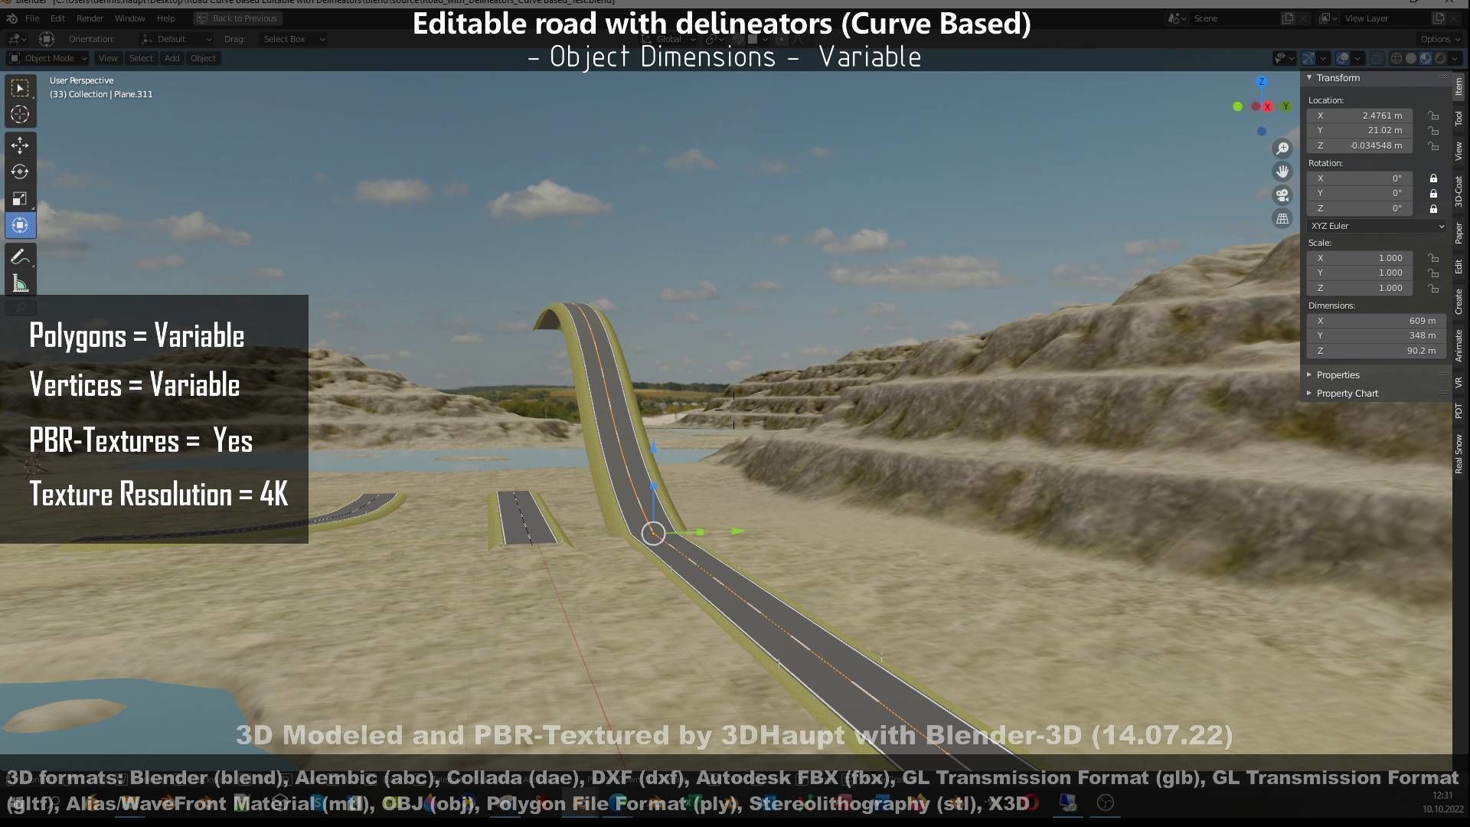Open Drag Select Box dropdown

coord(295,39)
